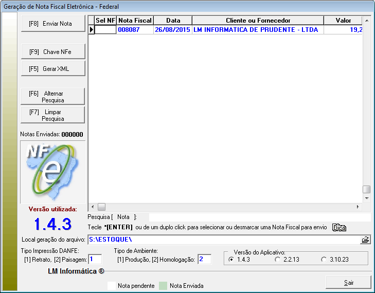Close the window with Sair button
Viewport: 375px width, 293px height.
[x=348, y=283]
